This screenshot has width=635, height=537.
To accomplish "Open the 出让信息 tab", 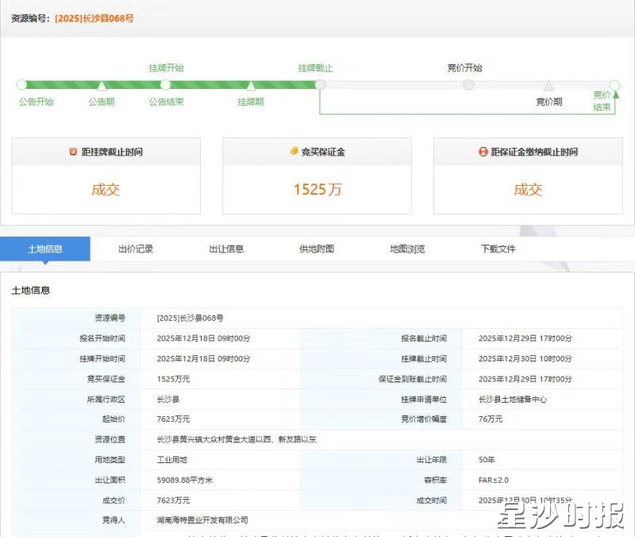I will coord(226,249).
